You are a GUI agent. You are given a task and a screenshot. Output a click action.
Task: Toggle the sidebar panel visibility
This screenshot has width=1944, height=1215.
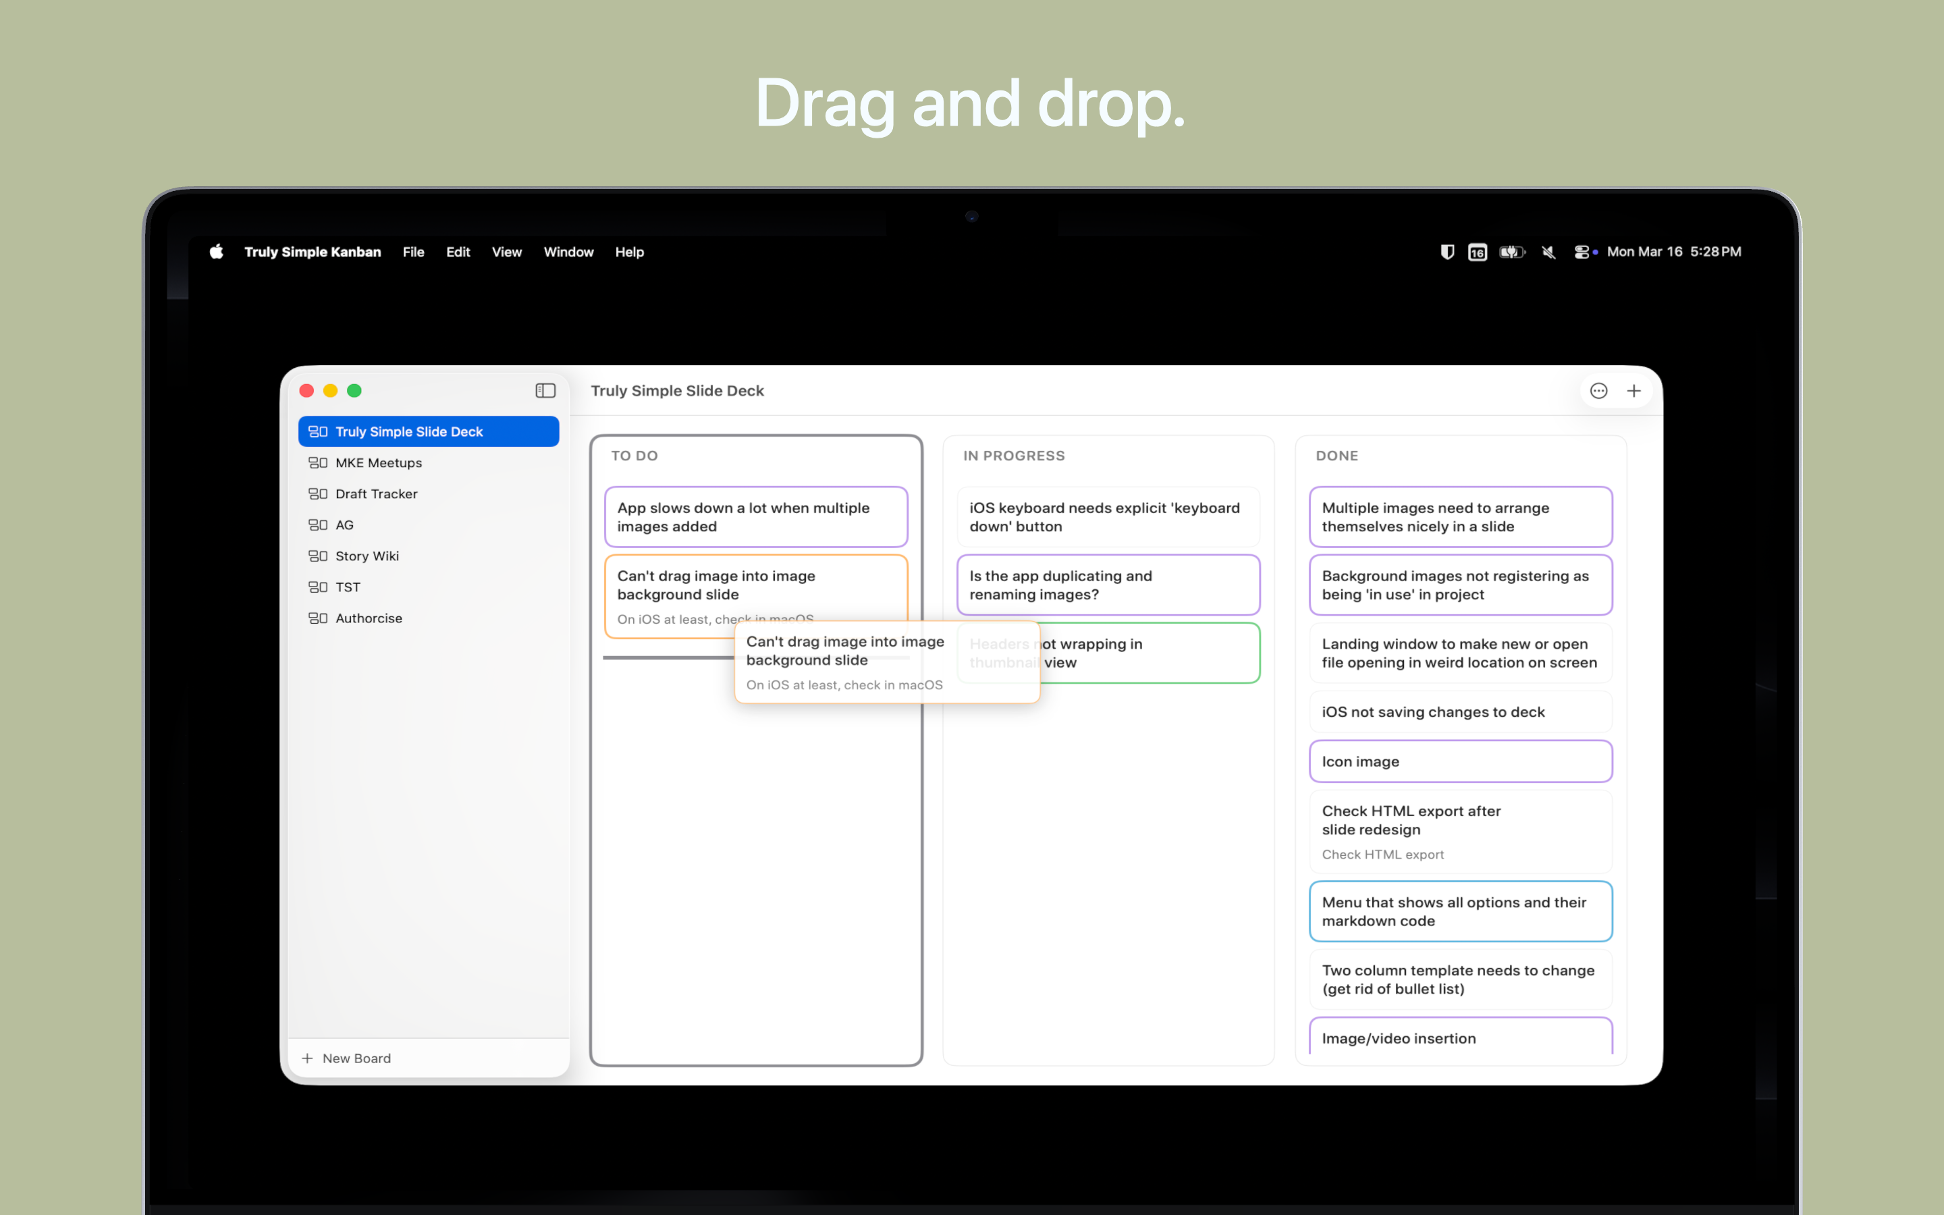[x=545, y=391]
